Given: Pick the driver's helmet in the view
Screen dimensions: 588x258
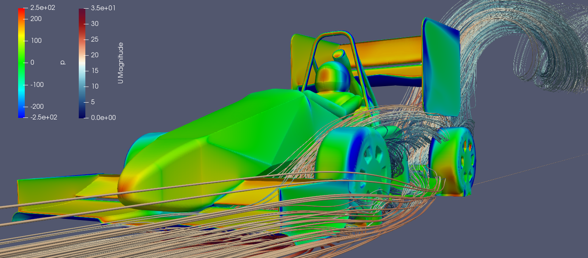Looking at the screenshot, I should pyautogui.click(x=330, y=76).
